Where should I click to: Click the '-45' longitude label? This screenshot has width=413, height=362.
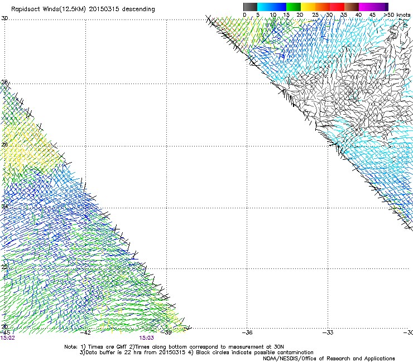coord(5,332)
